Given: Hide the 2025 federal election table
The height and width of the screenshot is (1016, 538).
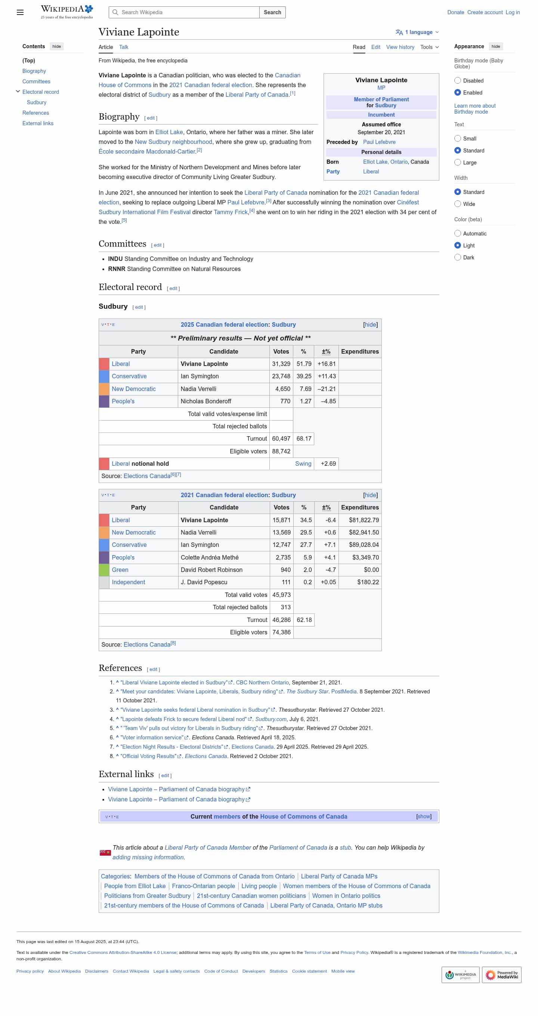Looking at the screenshot, I should (x=370, y=324).
